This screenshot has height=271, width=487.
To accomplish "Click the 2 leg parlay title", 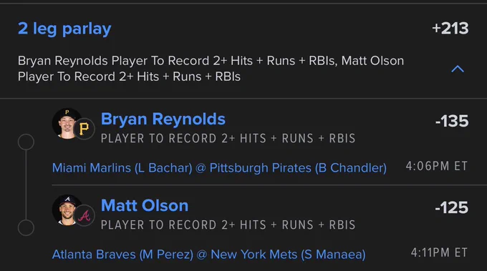I will tap(64, 29).
